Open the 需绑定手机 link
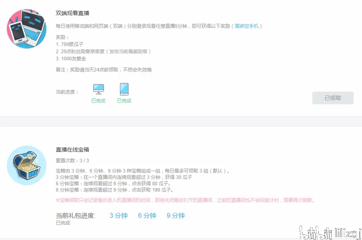 pyautogui.click(x=246, y=26)
